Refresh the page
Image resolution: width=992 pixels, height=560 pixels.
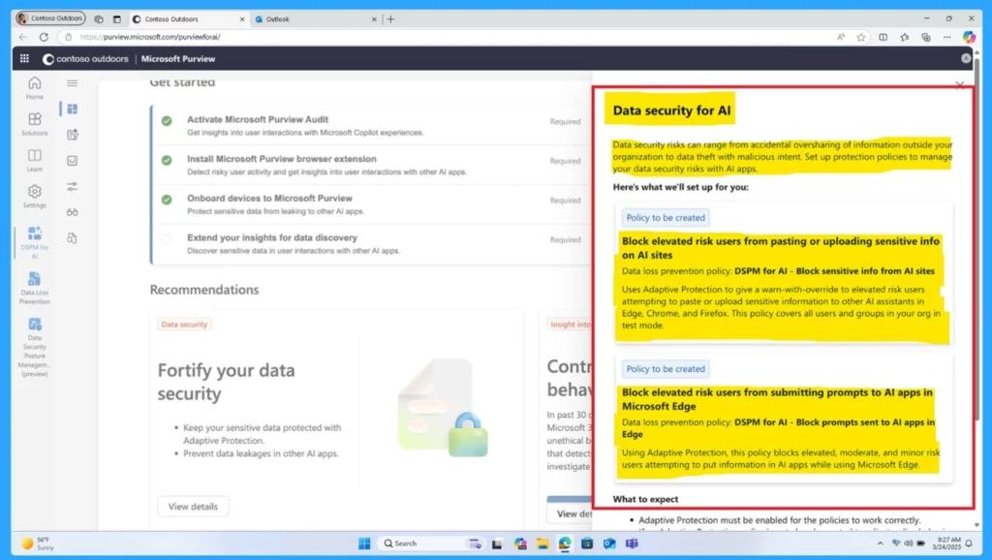click(44, 38)
